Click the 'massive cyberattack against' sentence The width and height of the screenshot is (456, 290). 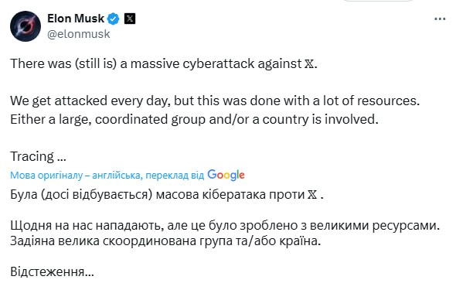click(x=164, y=63)
